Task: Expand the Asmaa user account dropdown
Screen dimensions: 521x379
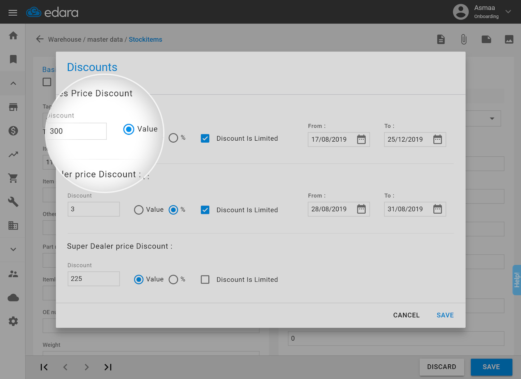Action: (508, 12)
